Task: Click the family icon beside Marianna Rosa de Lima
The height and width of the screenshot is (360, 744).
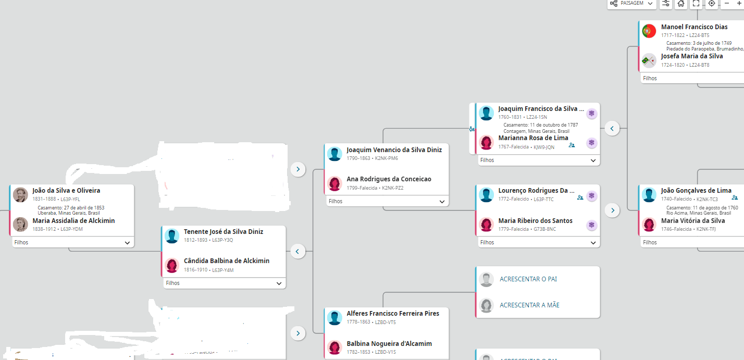Action: (x=572, y=145)
